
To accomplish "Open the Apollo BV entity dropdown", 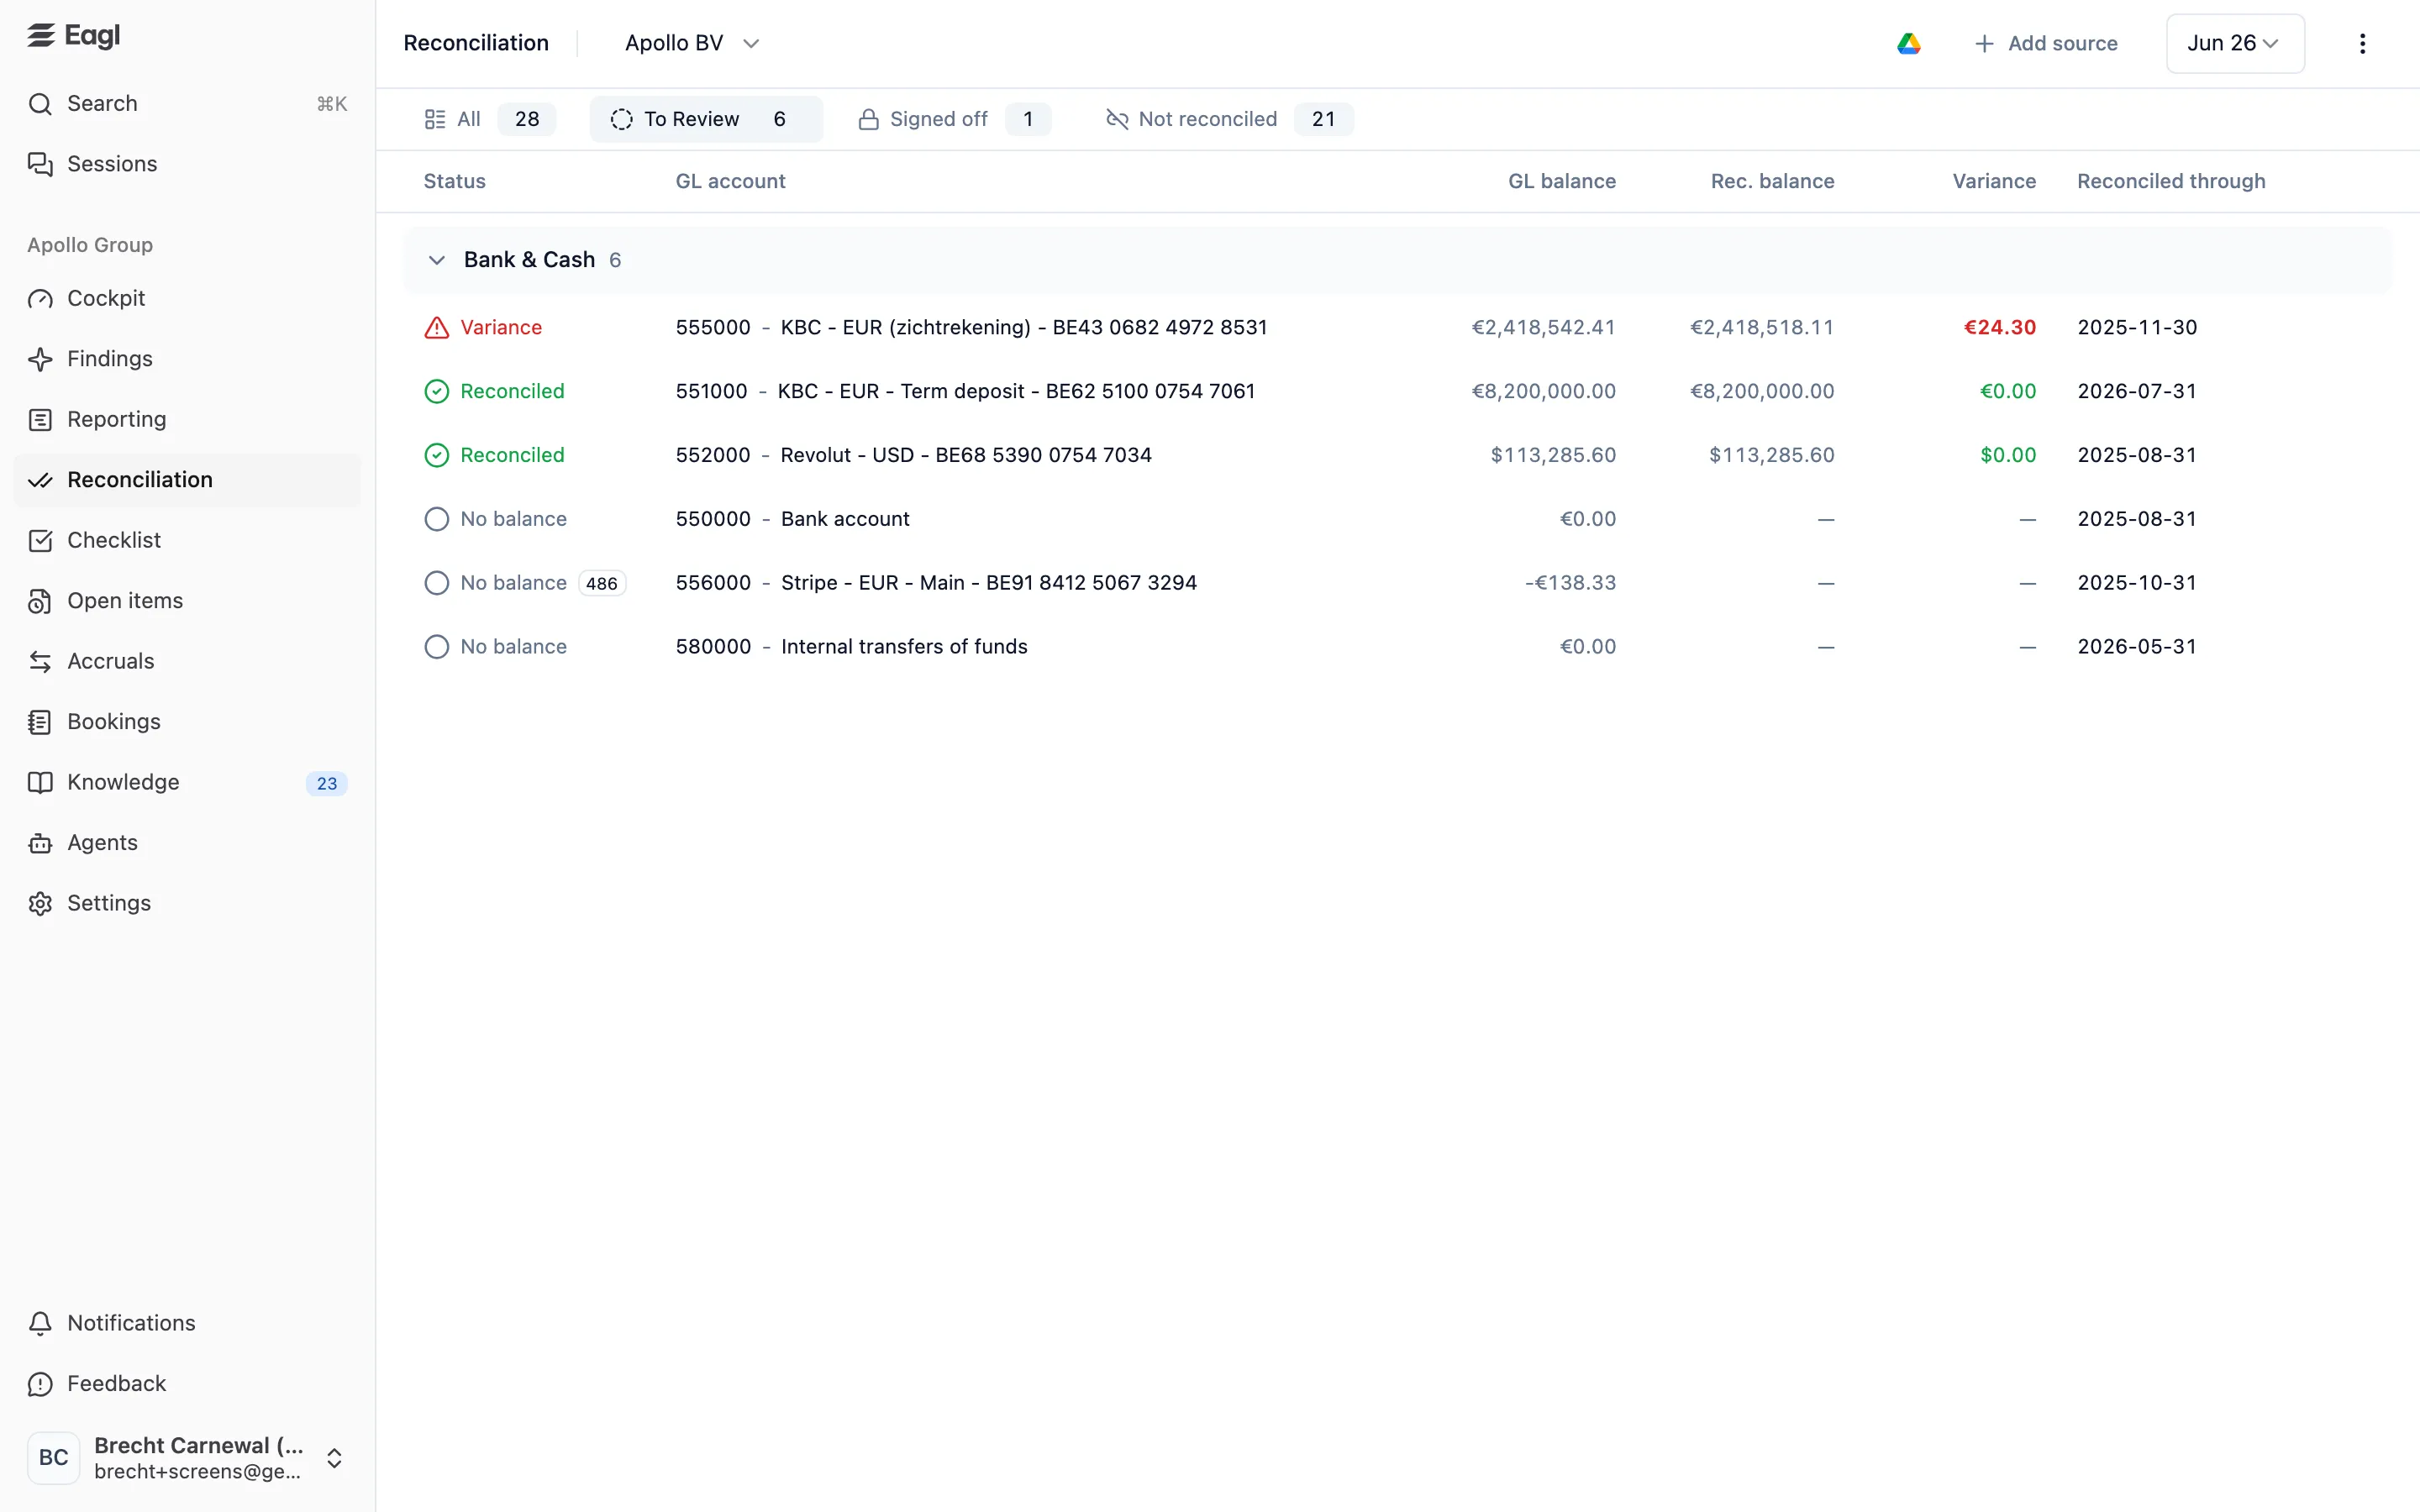I will (x=692, y=43).
